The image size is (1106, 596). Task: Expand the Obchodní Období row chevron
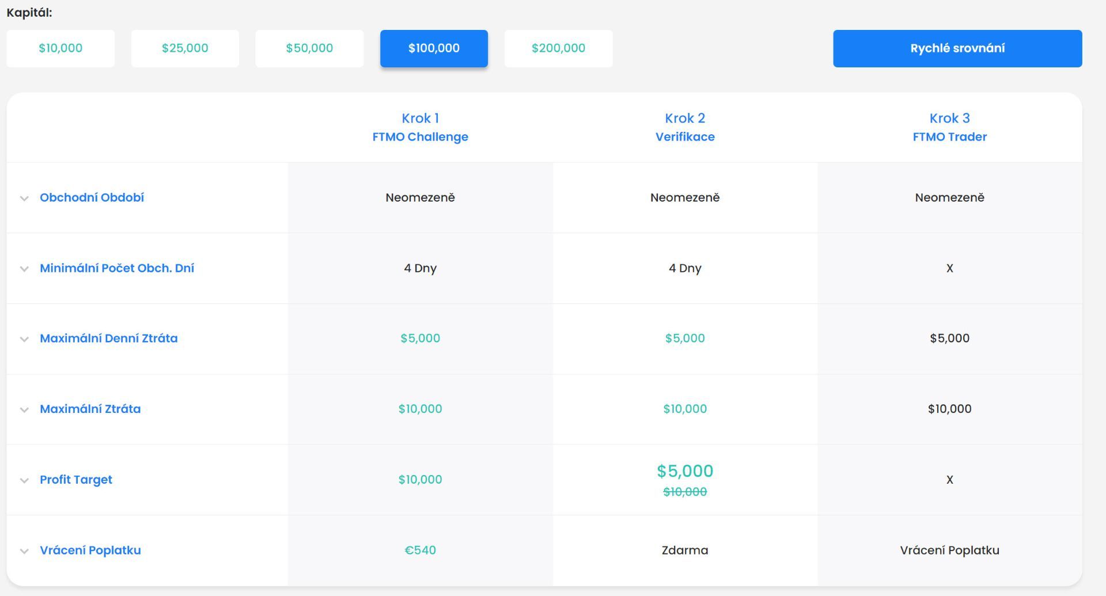[x=24, y=198]
